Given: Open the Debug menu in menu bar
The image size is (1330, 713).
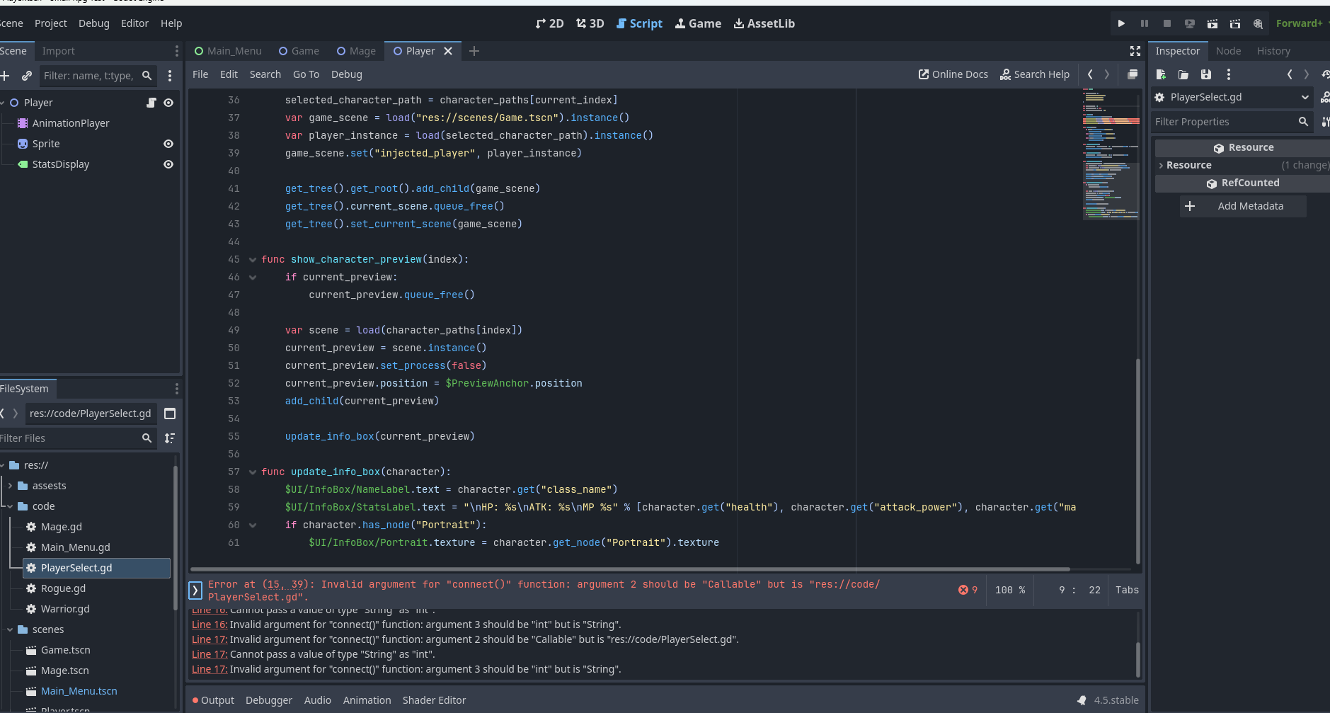Looking at the screenshot, I should tap(94, 23).
